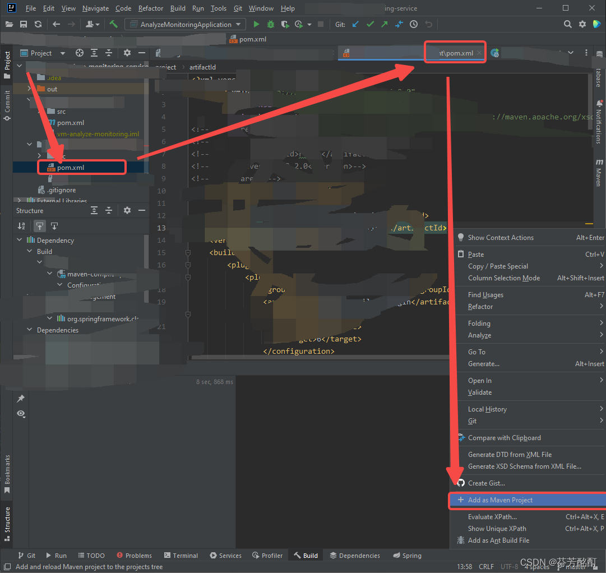Click the editor tabs more options icon
This screenshot has width=606, height=573.
(586, 53)
